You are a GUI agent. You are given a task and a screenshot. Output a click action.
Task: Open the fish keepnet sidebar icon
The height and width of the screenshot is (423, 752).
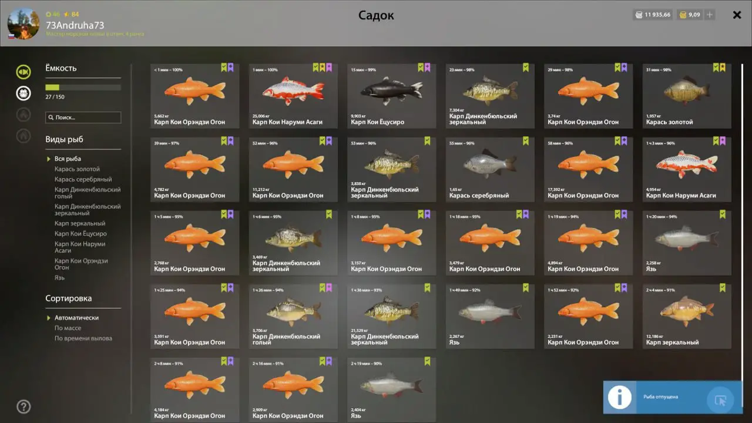(x=23, y=72)
